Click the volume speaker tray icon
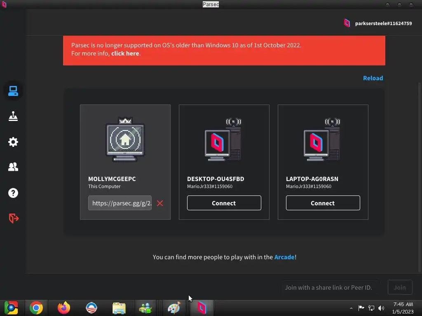Viewport: 422px width, 316px height. [x=381, y=308]
